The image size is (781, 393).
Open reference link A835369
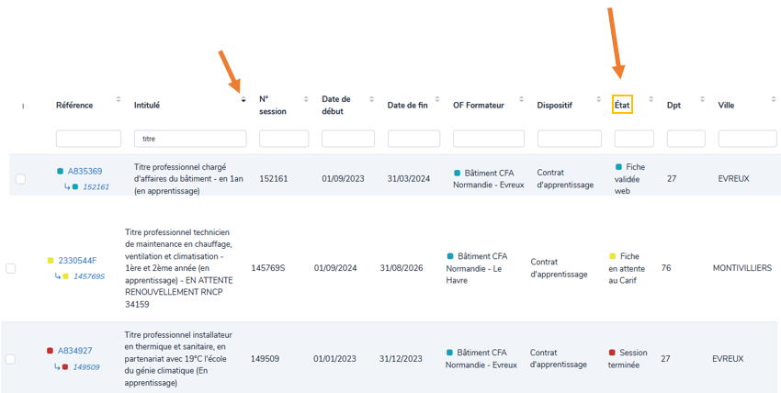pyautogui.click(x=85, y=171)
